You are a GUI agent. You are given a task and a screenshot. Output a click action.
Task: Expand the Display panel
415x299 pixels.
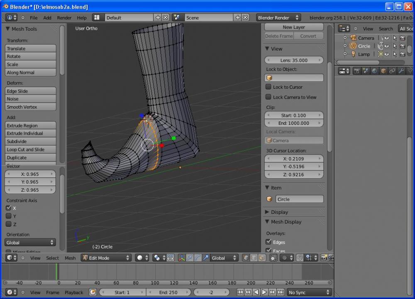coord(279,212)
